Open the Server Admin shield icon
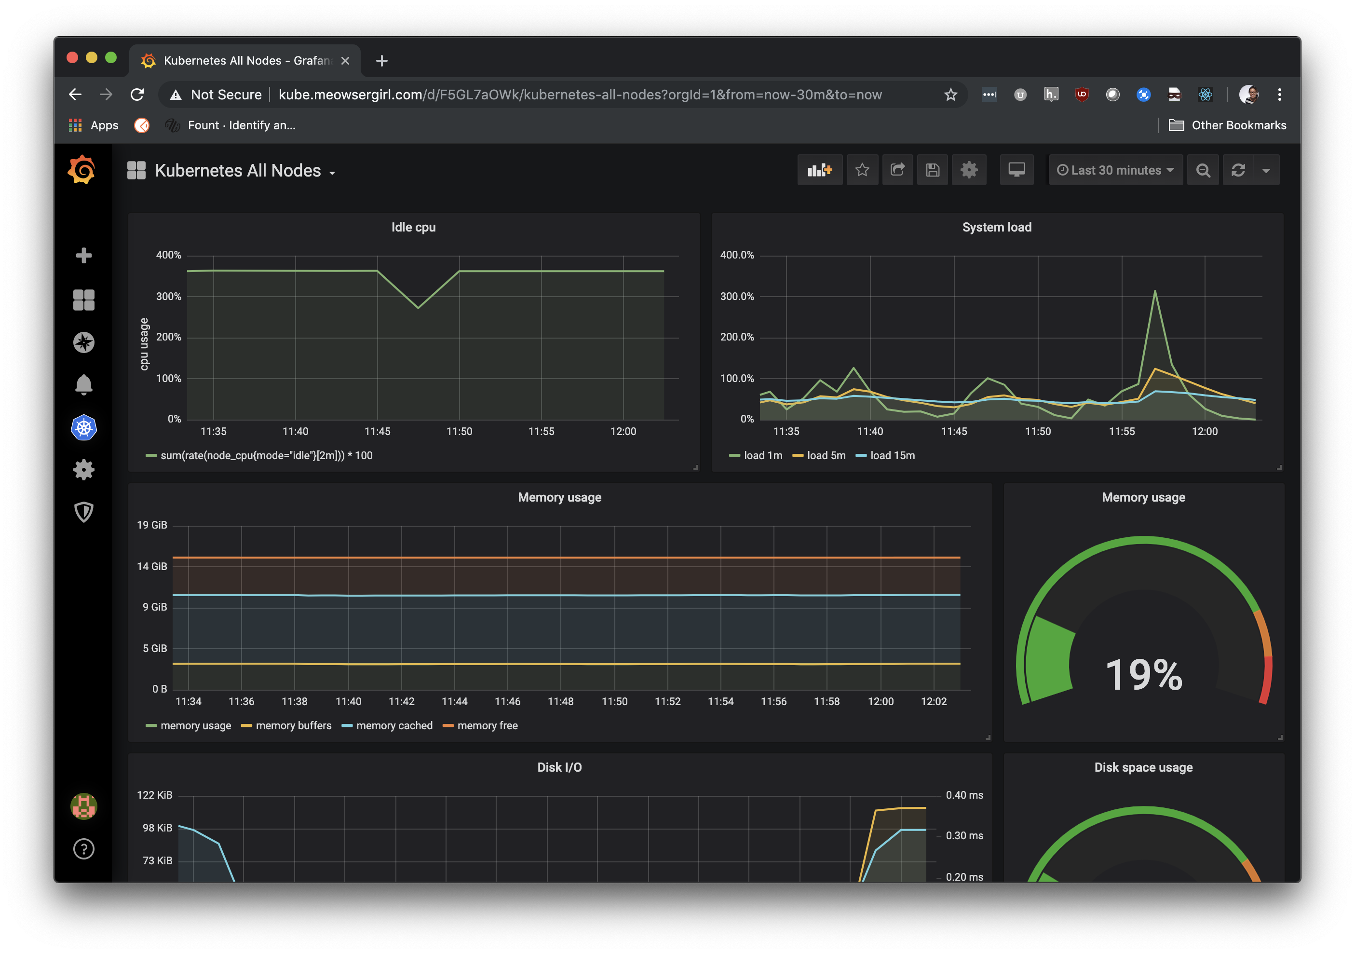1355x954 pixels. click(x=84, y=512)
